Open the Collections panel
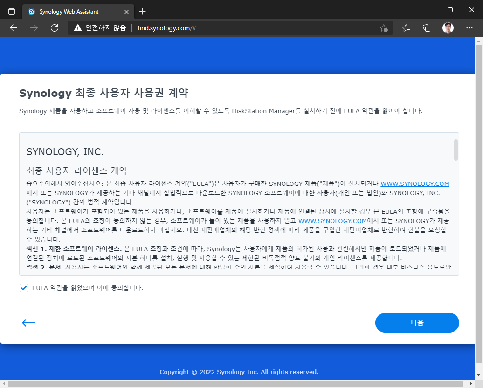The width and height of the screenshot is (483, 388). pyautogui.click(x=427, y=28)
